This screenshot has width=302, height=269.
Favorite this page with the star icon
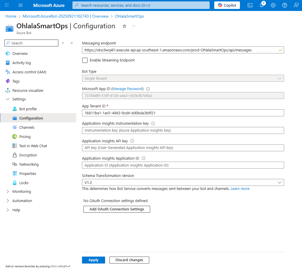[124, 26]
